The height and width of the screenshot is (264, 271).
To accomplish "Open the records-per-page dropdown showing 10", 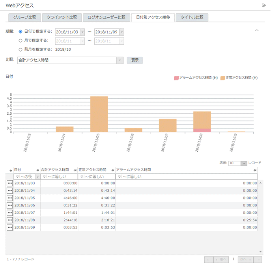I will [x=244, y=163].
